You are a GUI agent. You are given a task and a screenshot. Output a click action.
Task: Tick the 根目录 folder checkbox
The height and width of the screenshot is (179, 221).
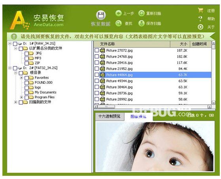click(21, 73)
